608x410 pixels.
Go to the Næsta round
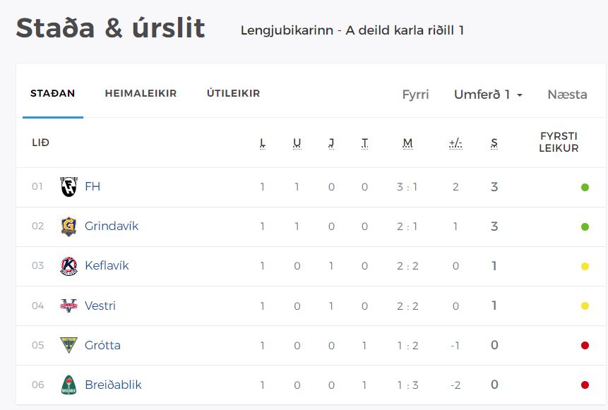click(567, 94)
